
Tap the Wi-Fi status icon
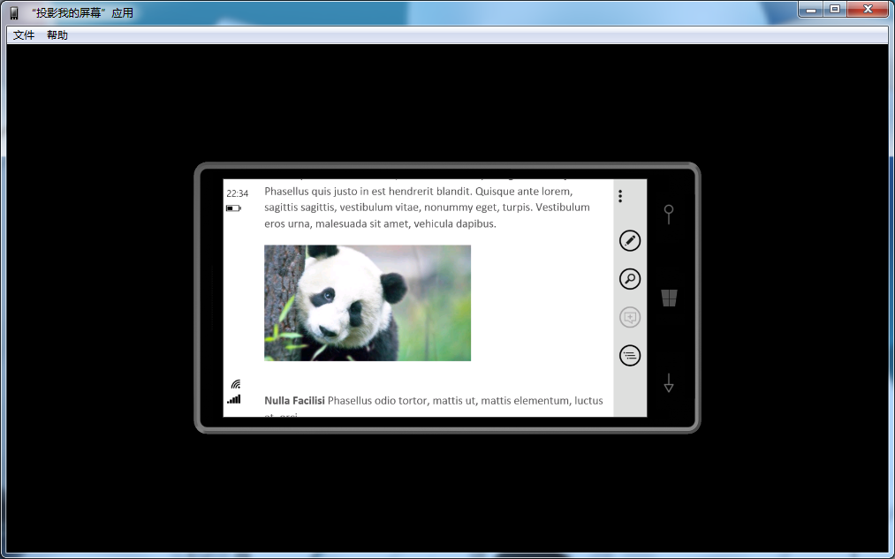235,384
